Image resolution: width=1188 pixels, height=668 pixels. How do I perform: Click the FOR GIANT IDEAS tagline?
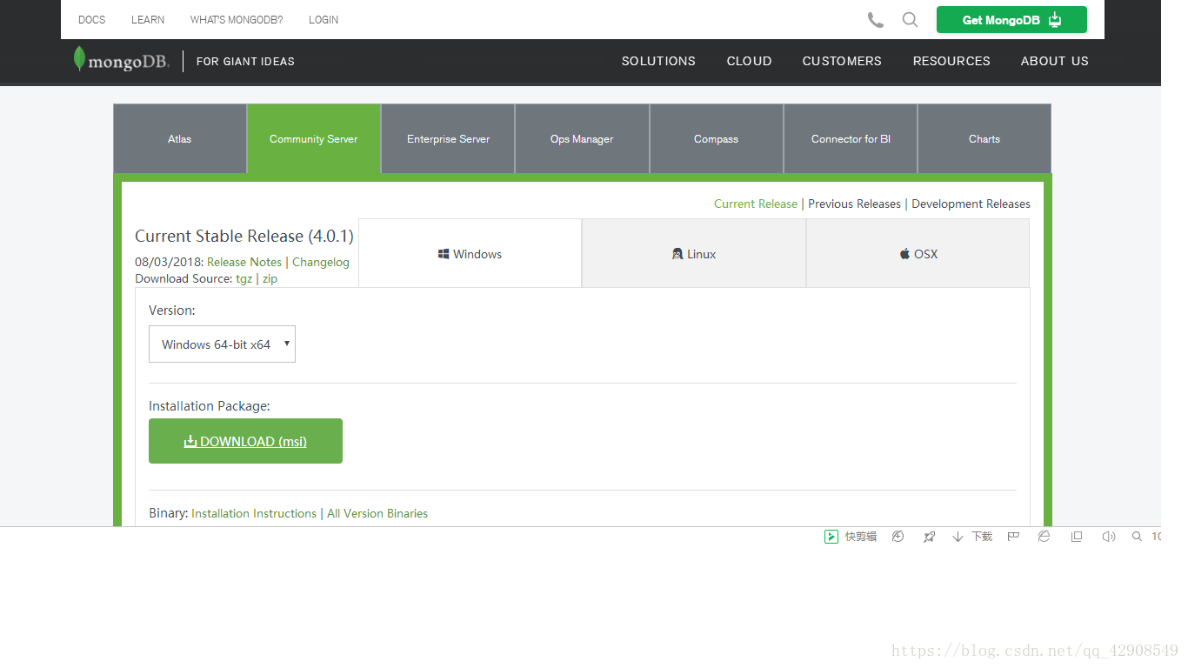245,61
